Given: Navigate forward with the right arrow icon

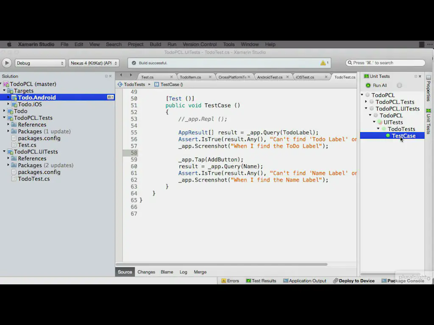Looking at the screenshot, I should [131, 75].
